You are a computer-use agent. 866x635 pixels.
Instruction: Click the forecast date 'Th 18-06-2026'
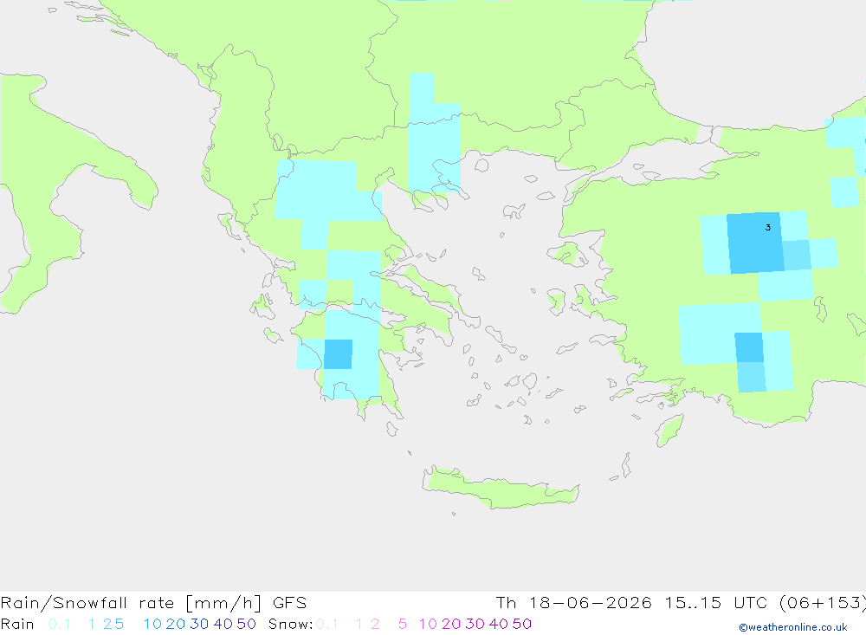coord(573,602)
